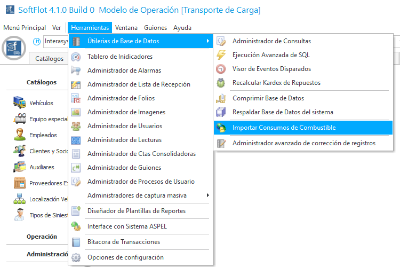Click the Administrador de Alarmas horn icon
The width and height of the screenshot is (400, 267).
pyautogui.click(x=76, y=70)
